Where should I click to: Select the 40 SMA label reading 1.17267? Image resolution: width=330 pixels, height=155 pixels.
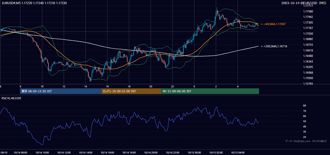tap(273, 24)
